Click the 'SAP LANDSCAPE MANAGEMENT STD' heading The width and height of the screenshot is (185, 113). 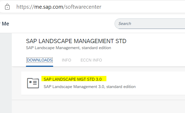click(76, 41)
